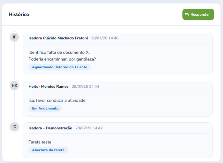Click the 'Tarefa teste' message text
The image size is (223, 163).
40,142
